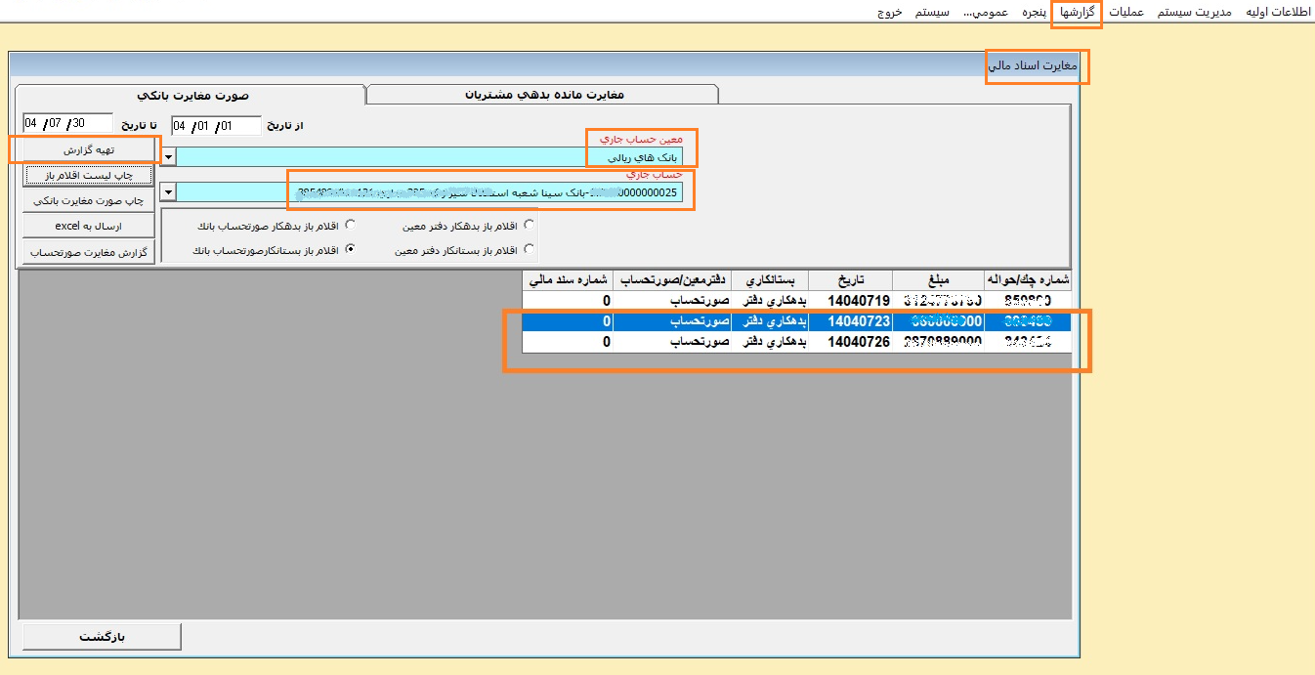
Task: Expand the معین حساب جاری dropdown arrow
Action: tap(169, 156)
